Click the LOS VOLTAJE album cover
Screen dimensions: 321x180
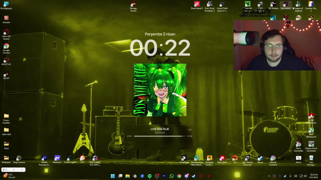point(160,90)
